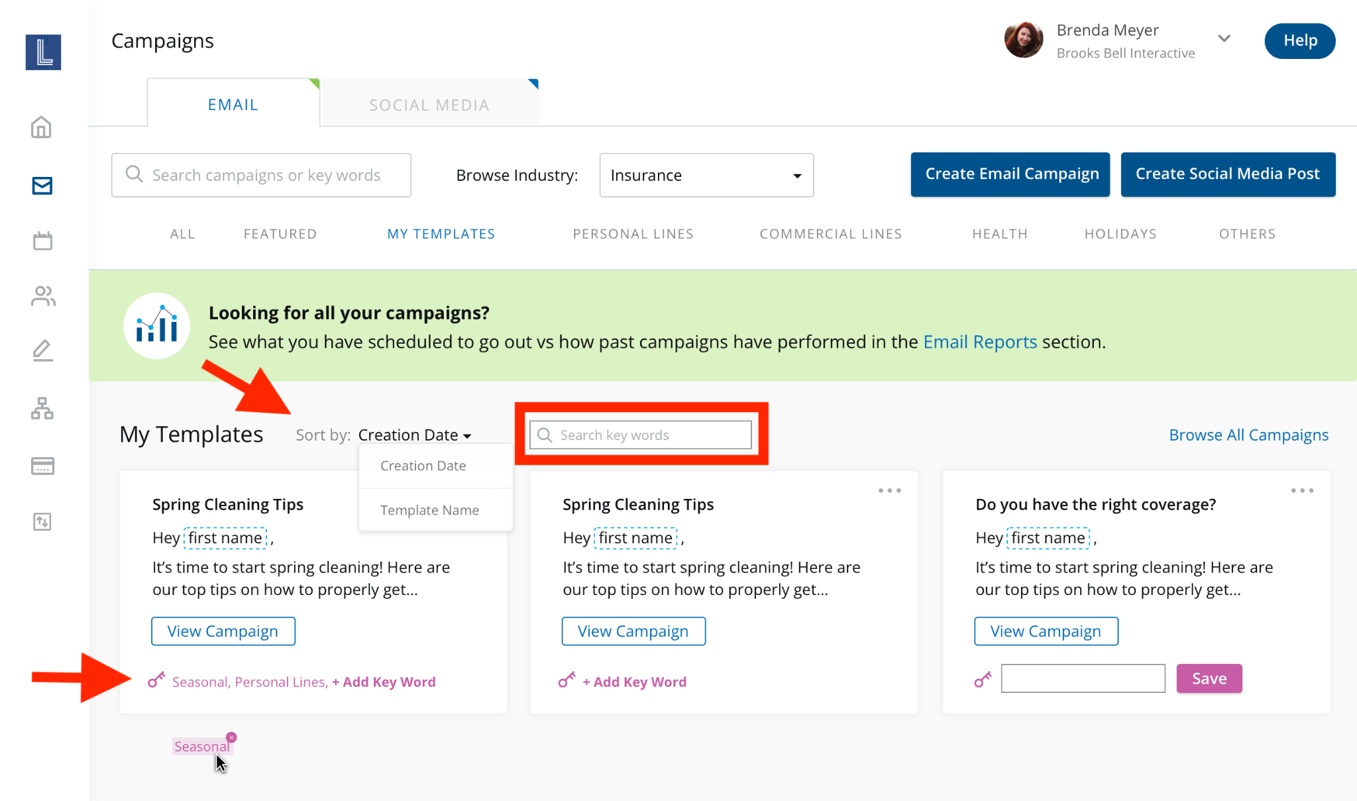Click the credit card billing sidebar icon
This screenshot has width=1357, height=801.
click(x=42, y=466)
